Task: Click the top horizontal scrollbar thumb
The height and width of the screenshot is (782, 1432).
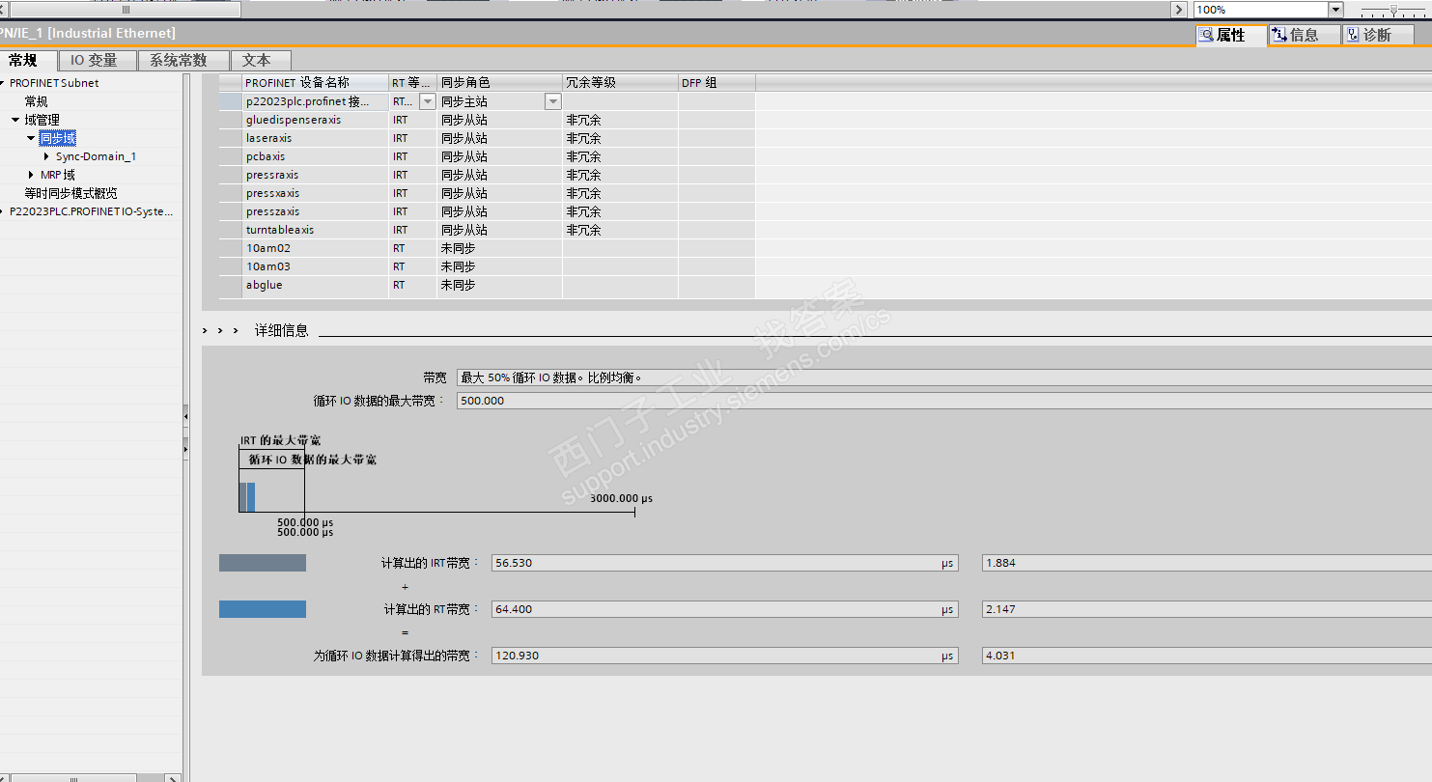Action: pos(126,10)
